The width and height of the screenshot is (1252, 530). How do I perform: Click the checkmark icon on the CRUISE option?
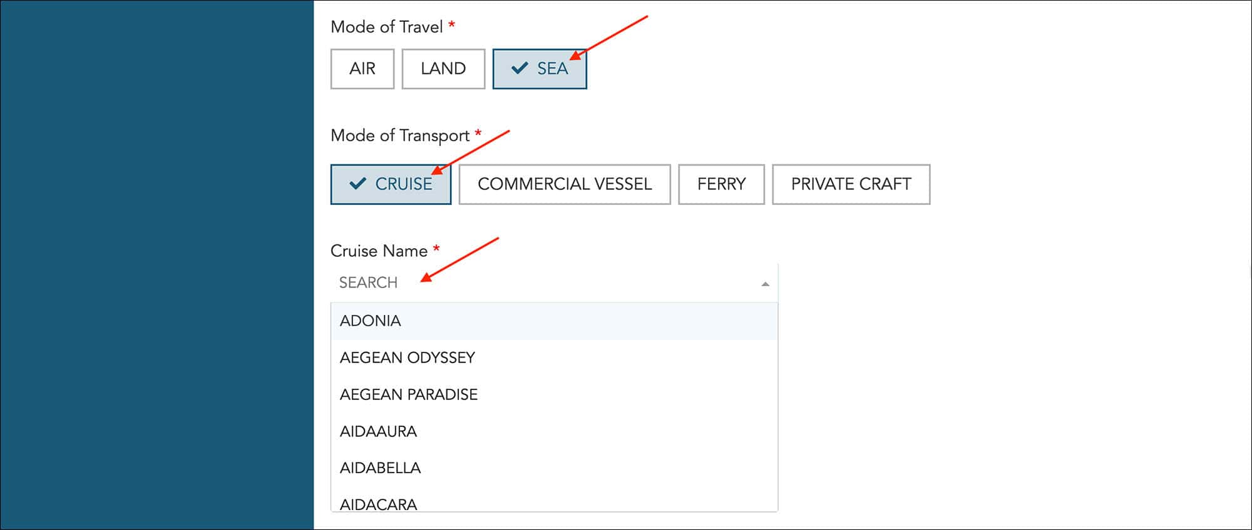coord(358,184)
